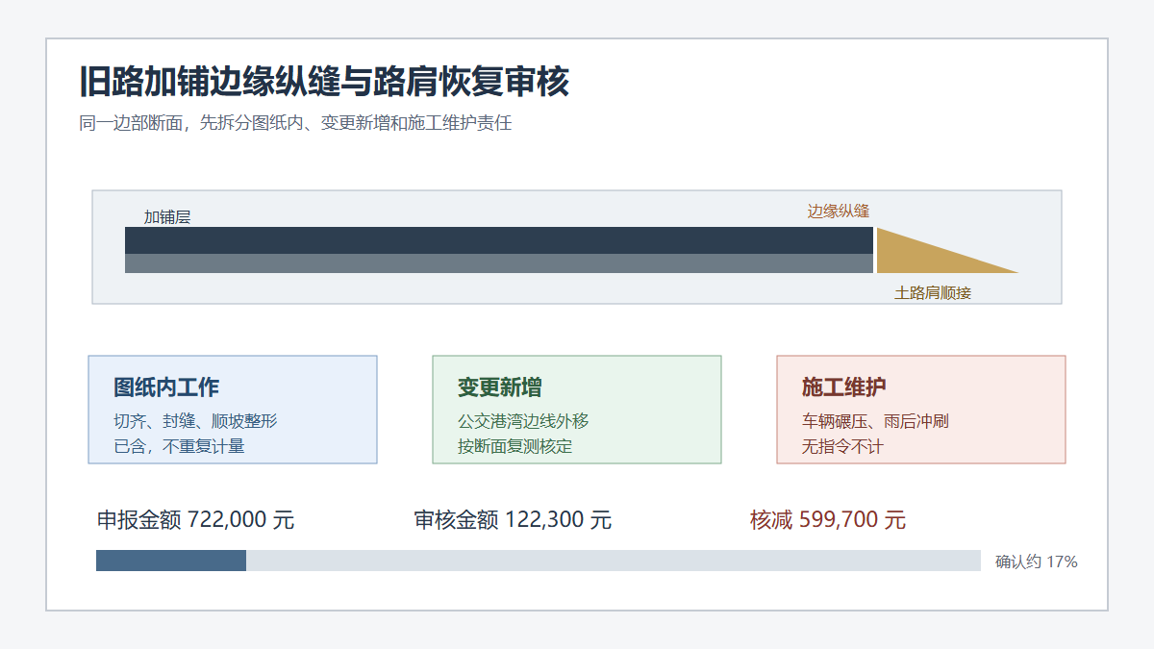Screen dimensions: 1154x649
Task: Click the tan shoulder wedge shape
Action: [923, 258]
